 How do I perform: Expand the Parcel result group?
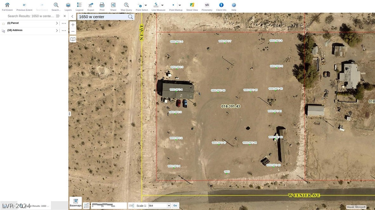pos(57,23)
